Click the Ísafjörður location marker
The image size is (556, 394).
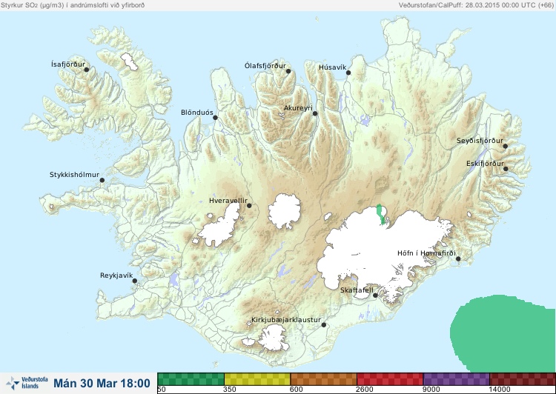(x=86, y=70)
